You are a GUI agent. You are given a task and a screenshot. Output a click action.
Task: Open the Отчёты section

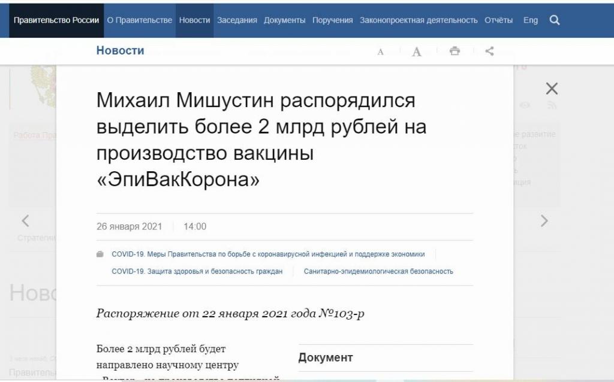pyautogui.click(x=498, y=20)
